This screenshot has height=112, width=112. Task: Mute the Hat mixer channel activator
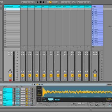[x=44, y=75]
